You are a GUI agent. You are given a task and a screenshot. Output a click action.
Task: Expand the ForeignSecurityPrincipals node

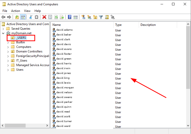coord(8,56)
